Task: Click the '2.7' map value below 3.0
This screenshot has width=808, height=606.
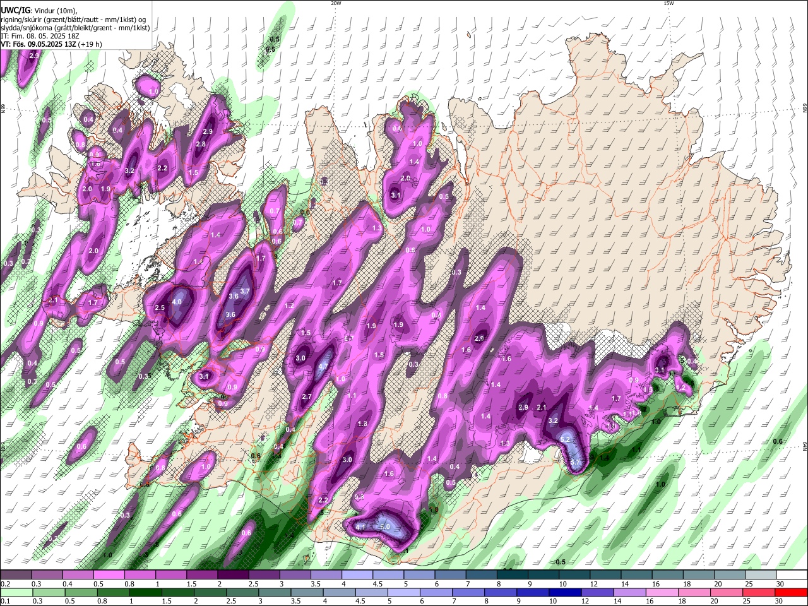Action: [307, 397]
